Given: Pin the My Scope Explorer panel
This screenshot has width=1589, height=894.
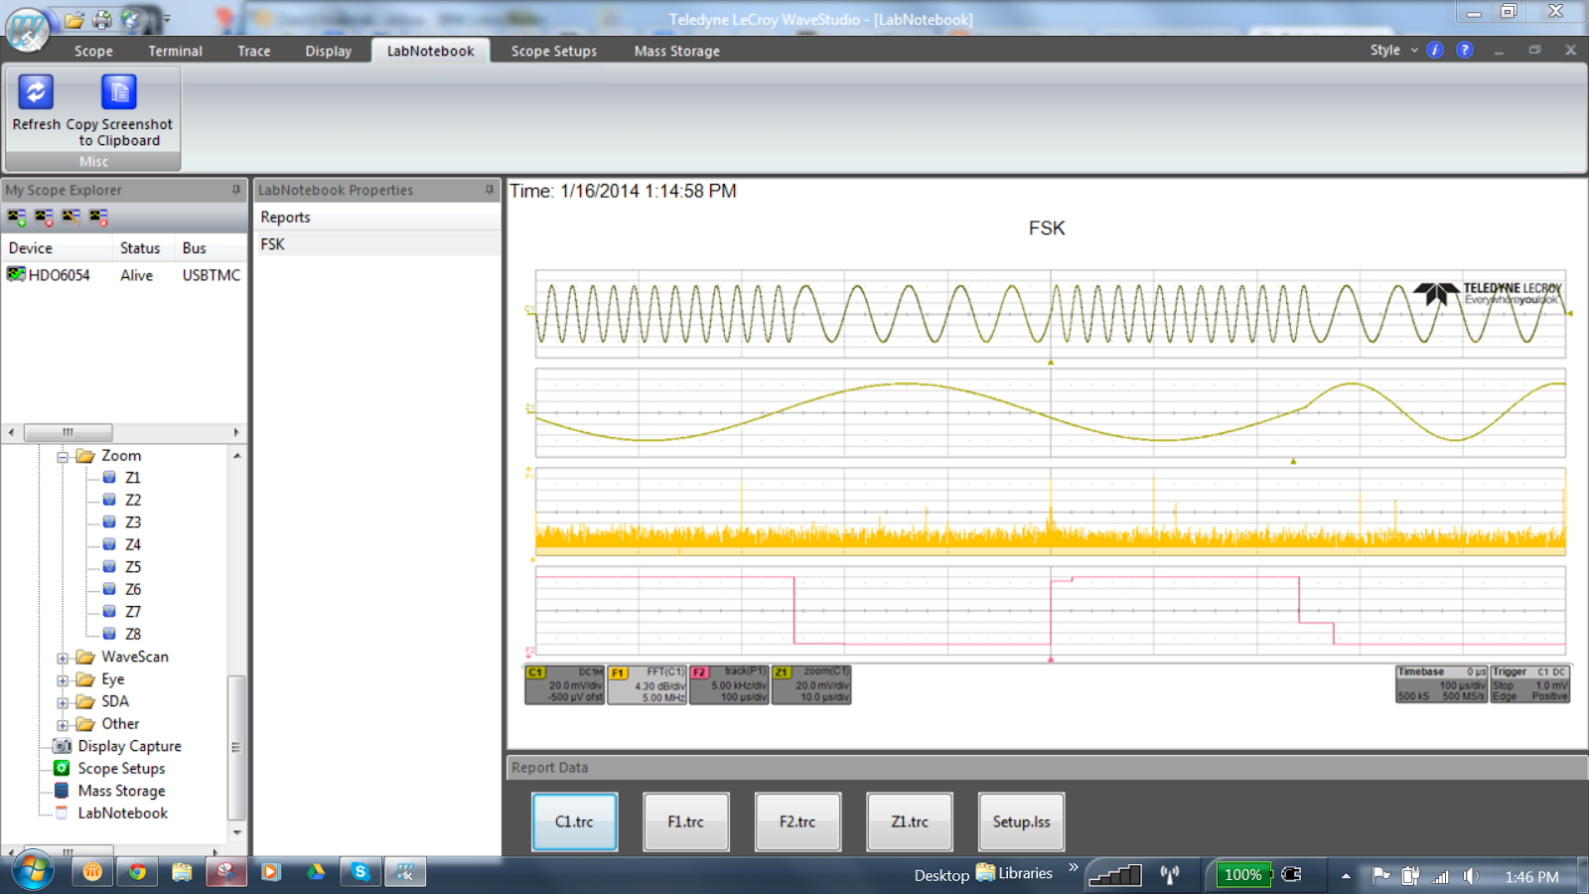Looking at the screenshot, I should point(236,190).
